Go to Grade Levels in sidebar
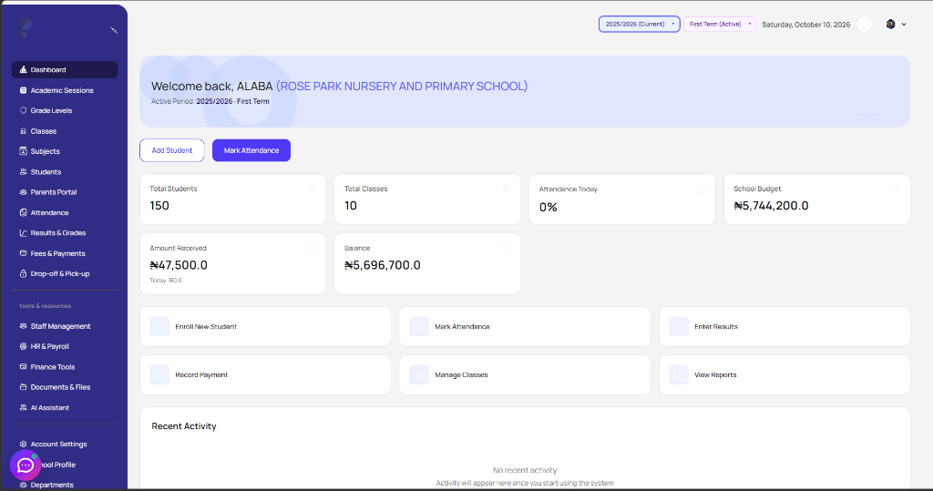Image resolution: width=933 pixels, height=491 pixels. (65, 111)
